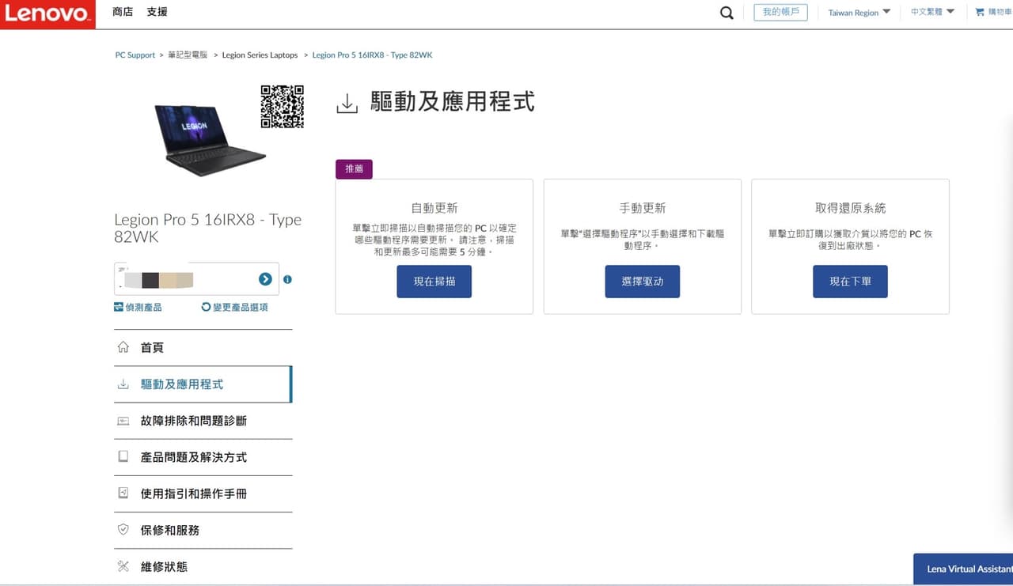Click the 手動更新 card title
The height and width of the screenshot is (586, 1013).
[x=643, y=208]
